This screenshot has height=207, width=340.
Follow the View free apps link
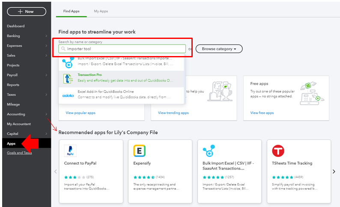pyautogui.click(x=262, y=113)
